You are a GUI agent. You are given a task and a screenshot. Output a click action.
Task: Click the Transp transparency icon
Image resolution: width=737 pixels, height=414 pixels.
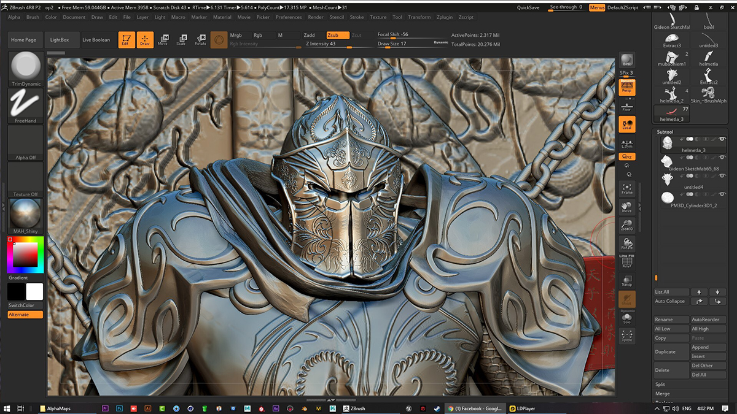(626, 282)
